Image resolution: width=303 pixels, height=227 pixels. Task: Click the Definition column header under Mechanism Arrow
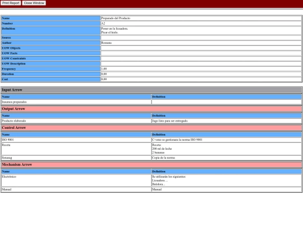pyautogui.click(x=227, y=172)
